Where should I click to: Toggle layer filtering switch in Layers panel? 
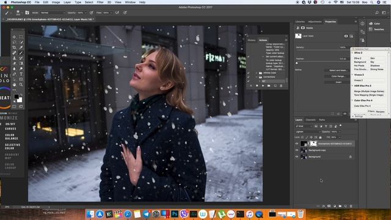pos(341,126)
